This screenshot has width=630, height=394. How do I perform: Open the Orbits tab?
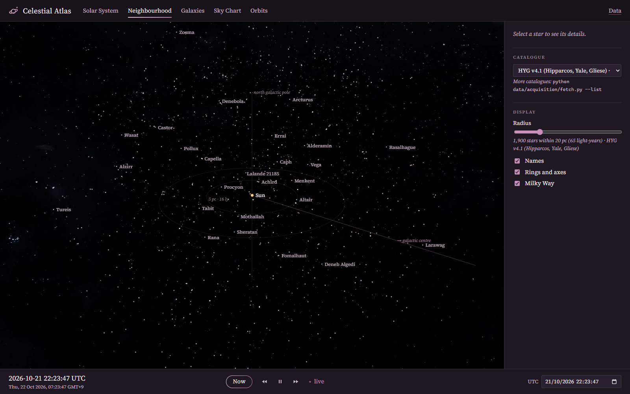[x=259, y=11]
